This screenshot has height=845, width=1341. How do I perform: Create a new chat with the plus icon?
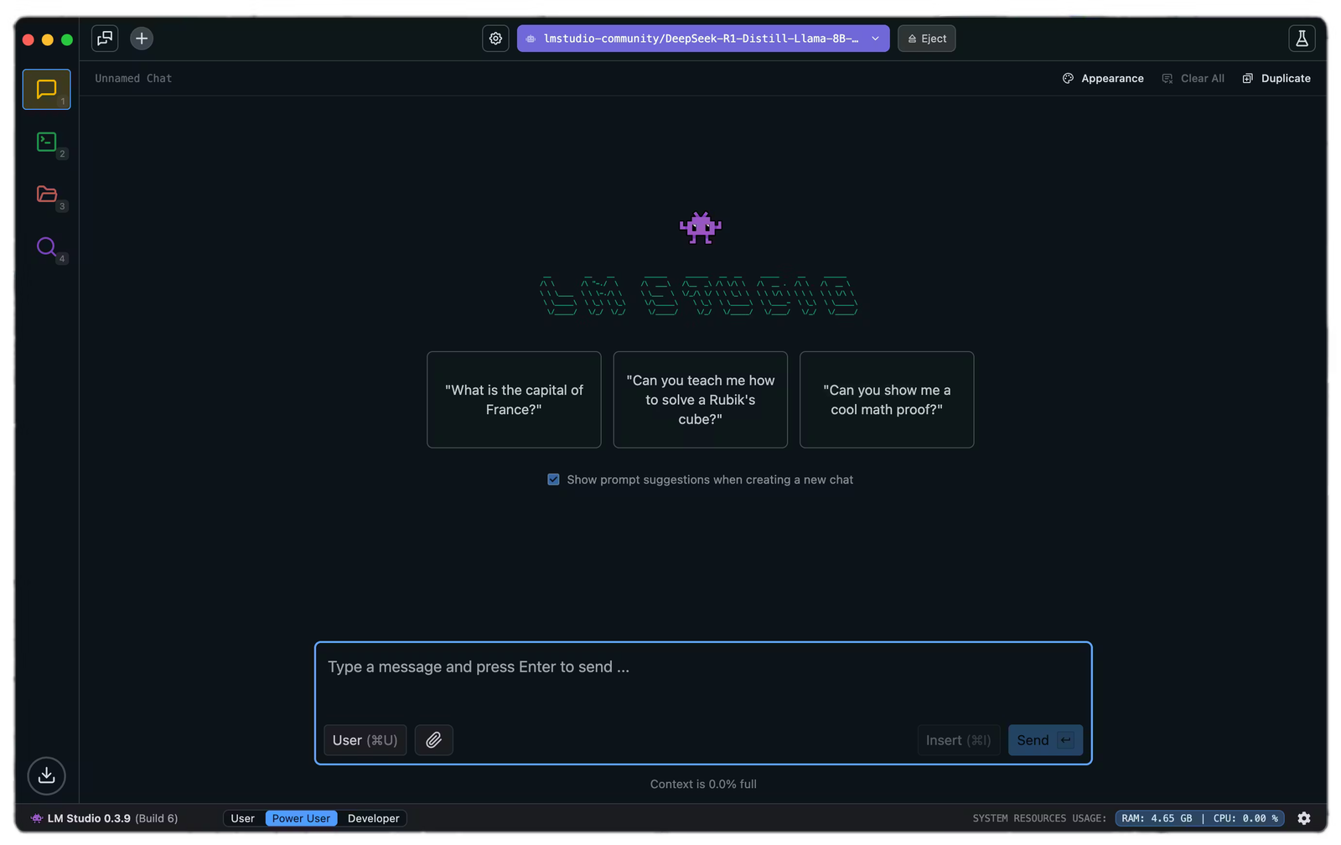(x=141, y=38)
